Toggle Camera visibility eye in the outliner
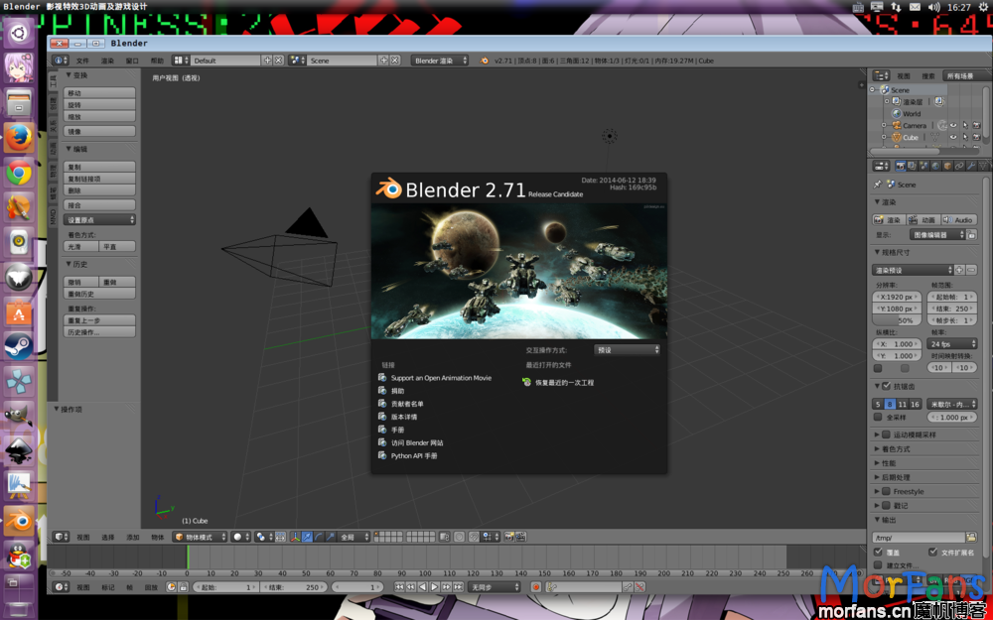Screen dimensions: 993x620 click(x=952, y=125)
